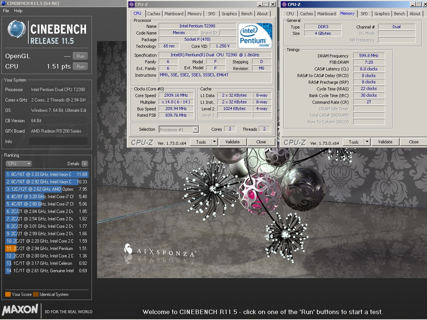Expand ranking Details arrow button
427x320 pixels.
tap(85, 164)
